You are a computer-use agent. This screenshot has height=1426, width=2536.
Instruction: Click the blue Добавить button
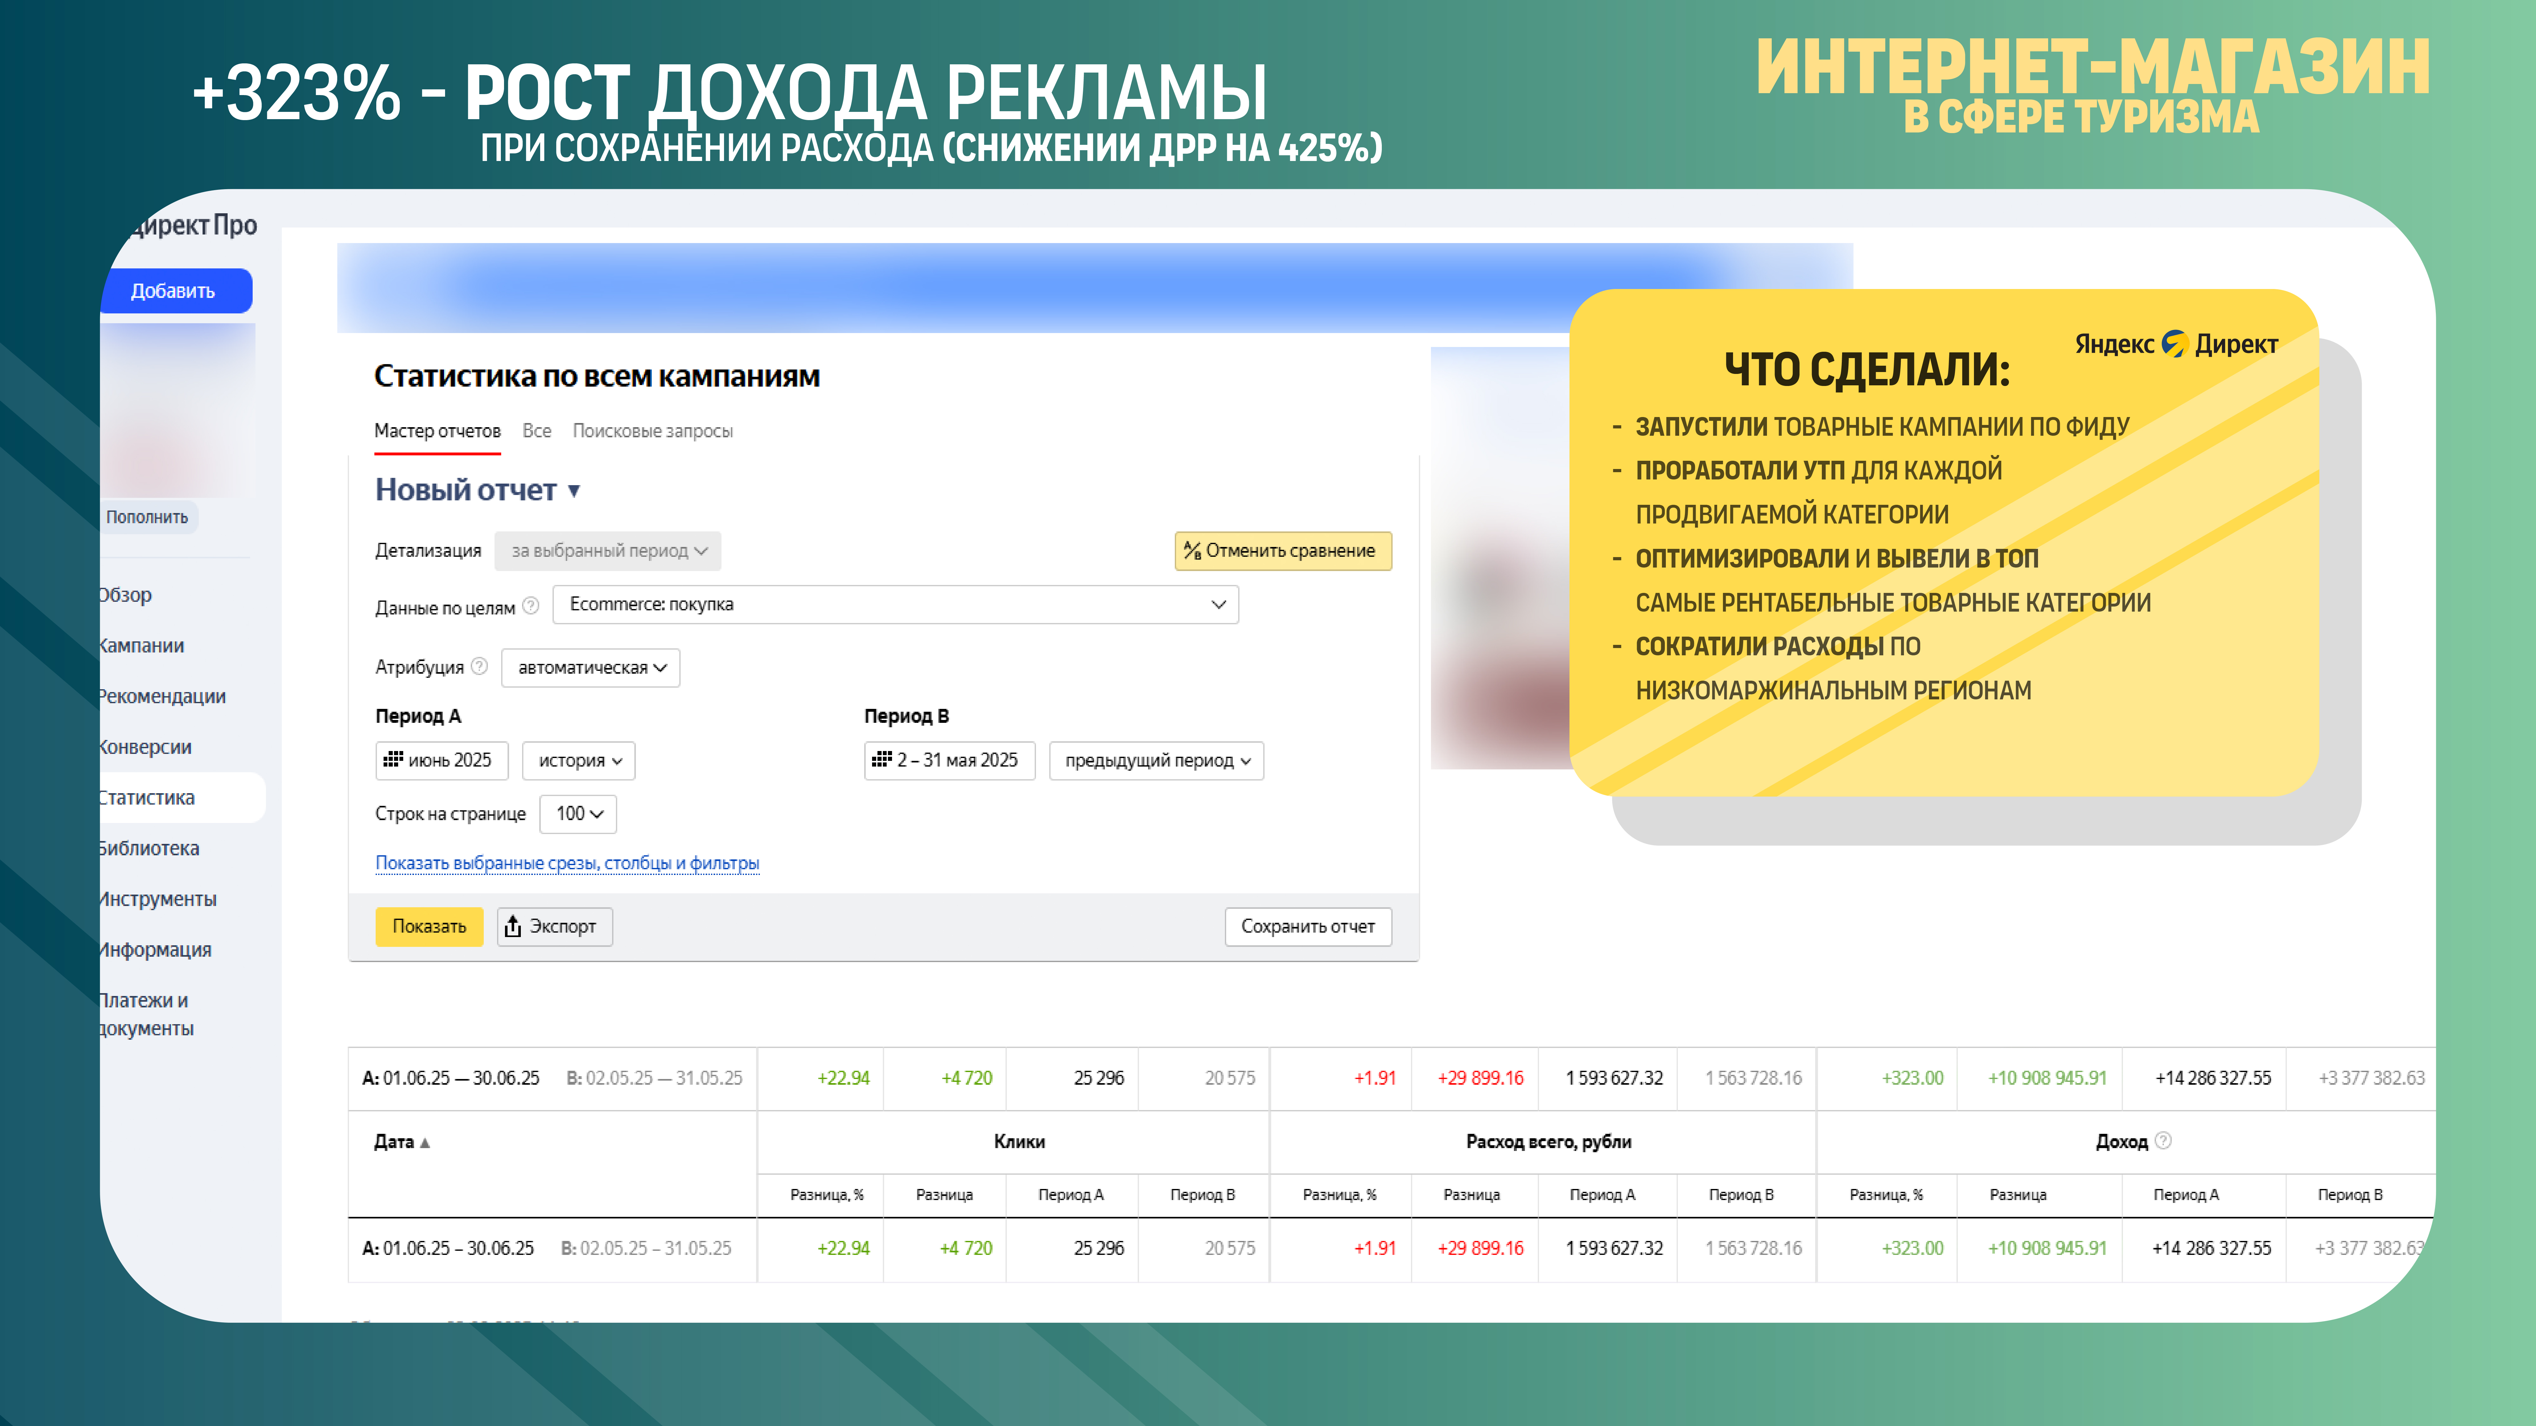[x=175, y=291]
